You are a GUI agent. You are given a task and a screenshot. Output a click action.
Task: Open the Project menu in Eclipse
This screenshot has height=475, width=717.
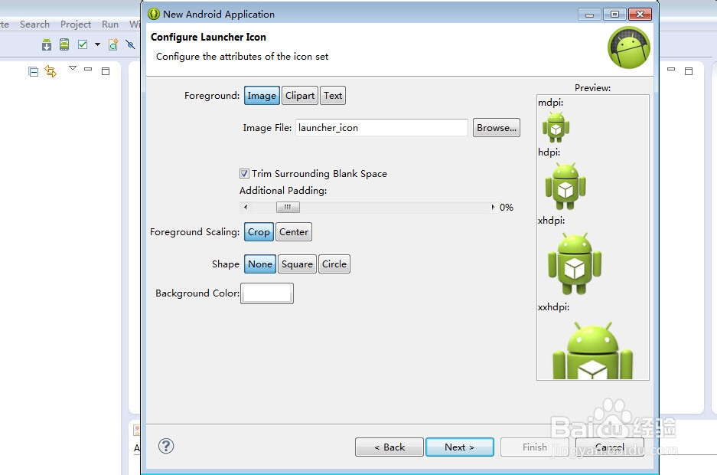pos(76,25)
